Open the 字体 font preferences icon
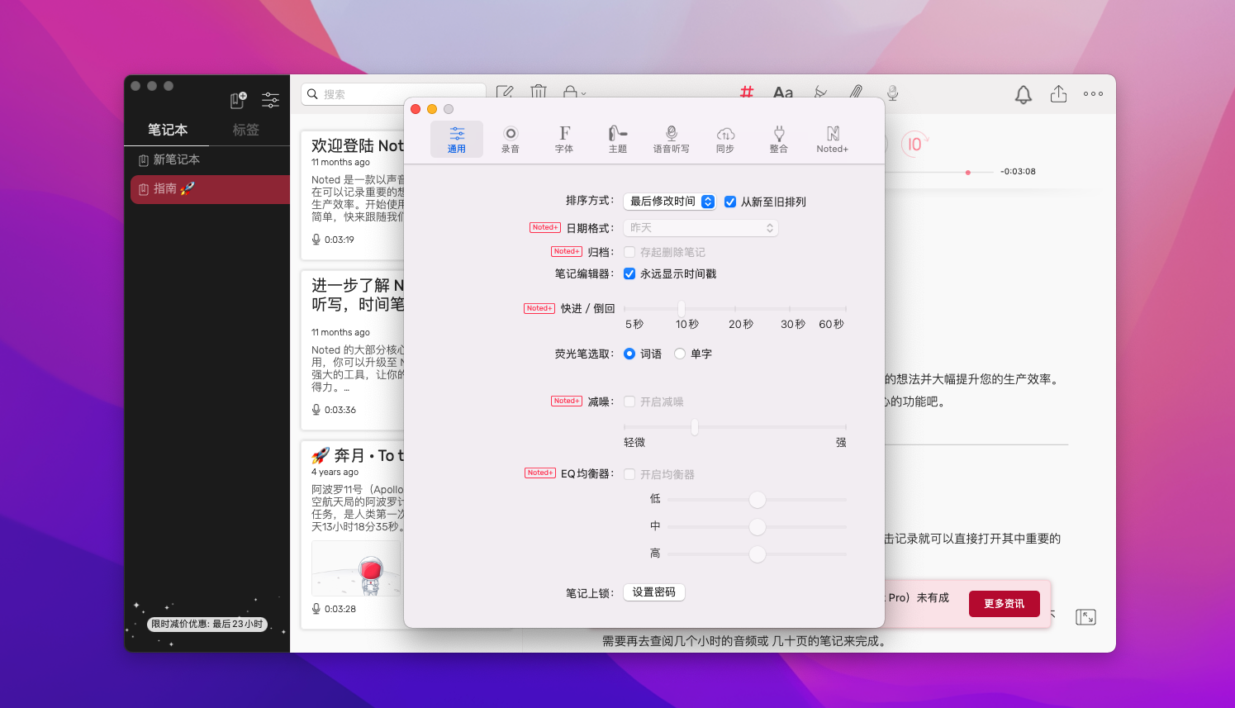This screenshot has height=708, width=1235. click(x=564, y=139)
